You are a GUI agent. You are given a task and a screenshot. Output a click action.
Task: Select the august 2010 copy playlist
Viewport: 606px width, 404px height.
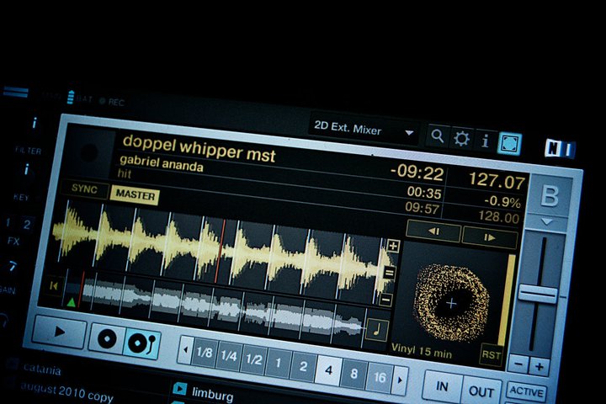point(67,391)
